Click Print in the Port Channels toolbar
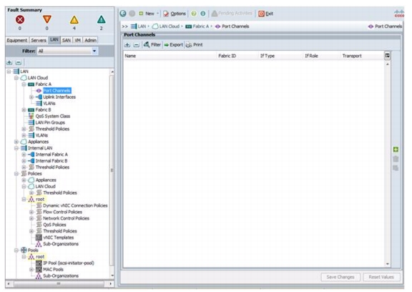This screenshot has width=412, height=292. point(195,44)
